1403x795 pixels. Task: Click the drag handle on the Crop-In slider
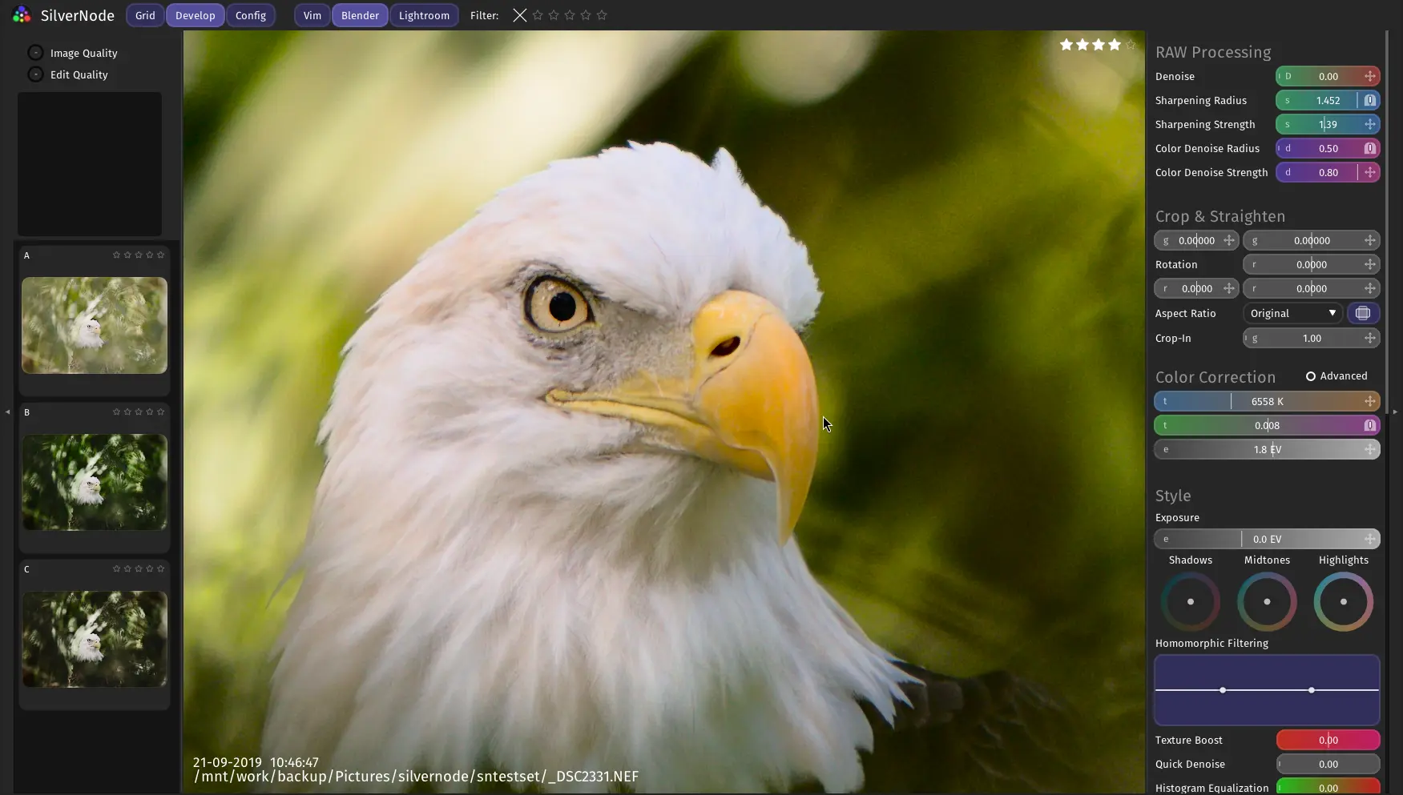(x=1370, y=338)
